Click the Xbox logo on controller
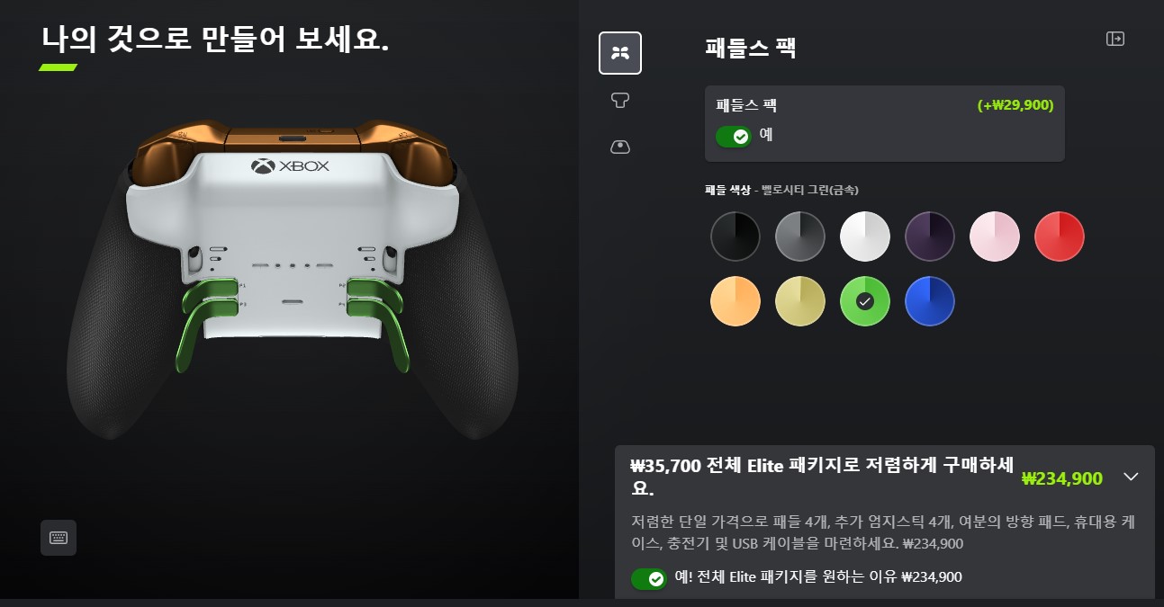This screenshot has width=1164, height=607. tap(290, 166)
